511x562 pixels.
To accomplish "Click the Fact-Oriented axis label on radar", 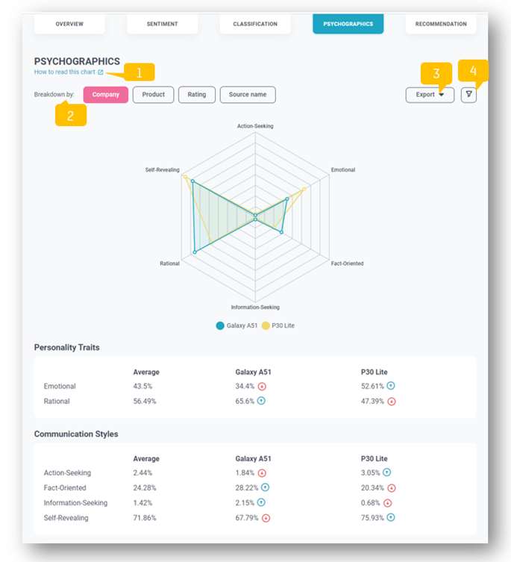I will [x=347, y=263].
